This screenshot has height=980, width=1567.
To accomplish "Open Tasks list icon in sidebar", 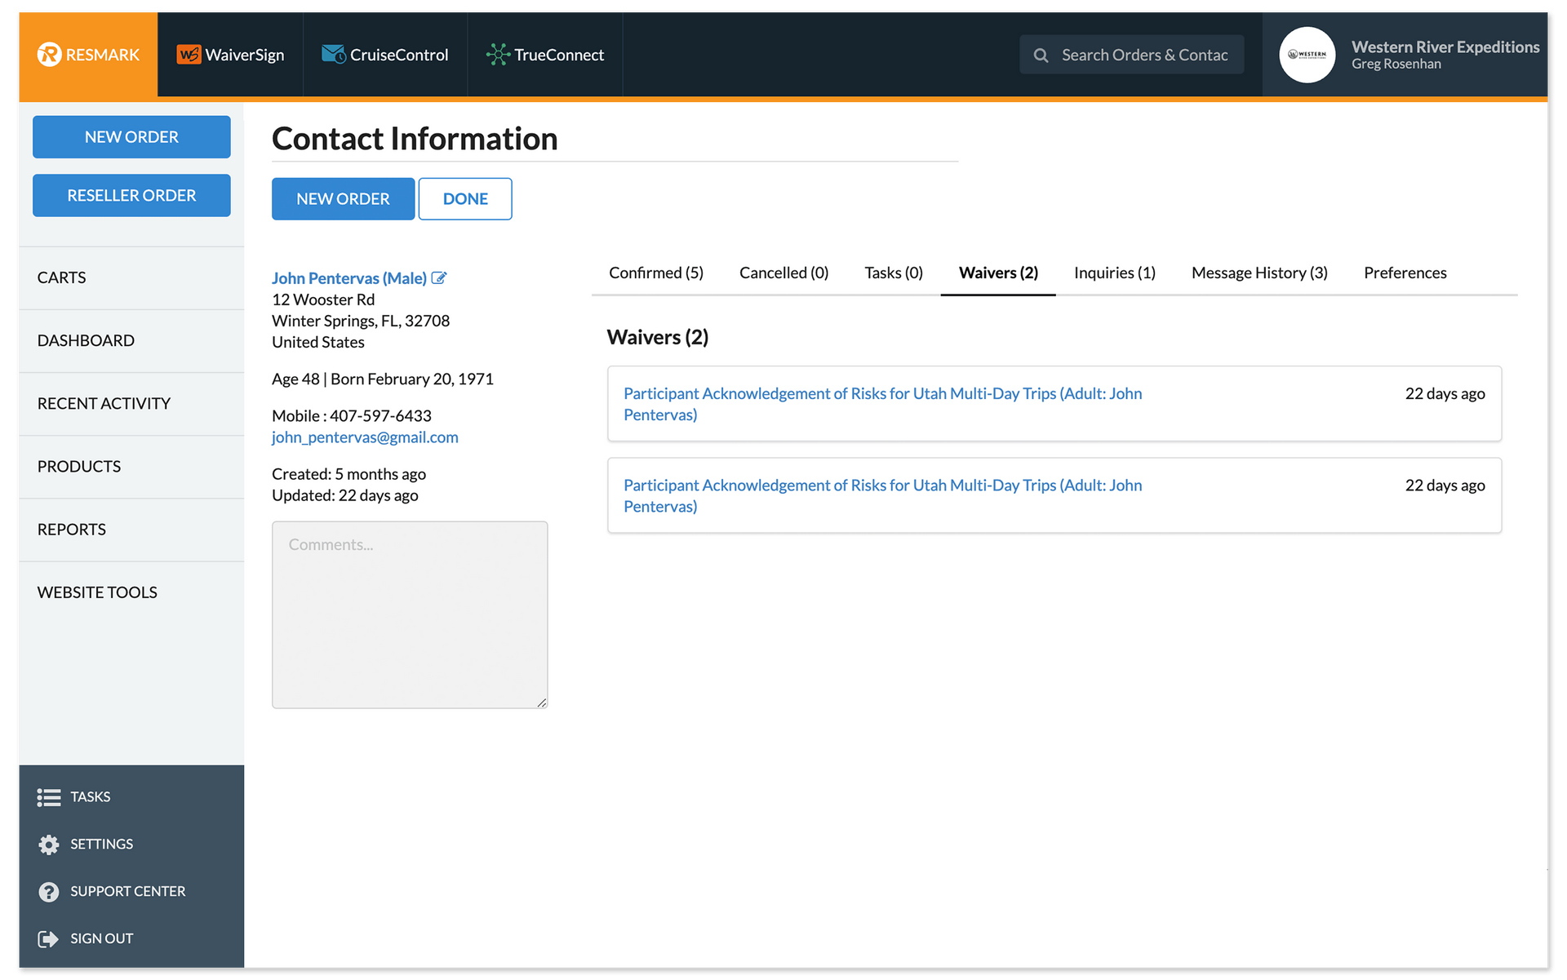I will point(49,797).
